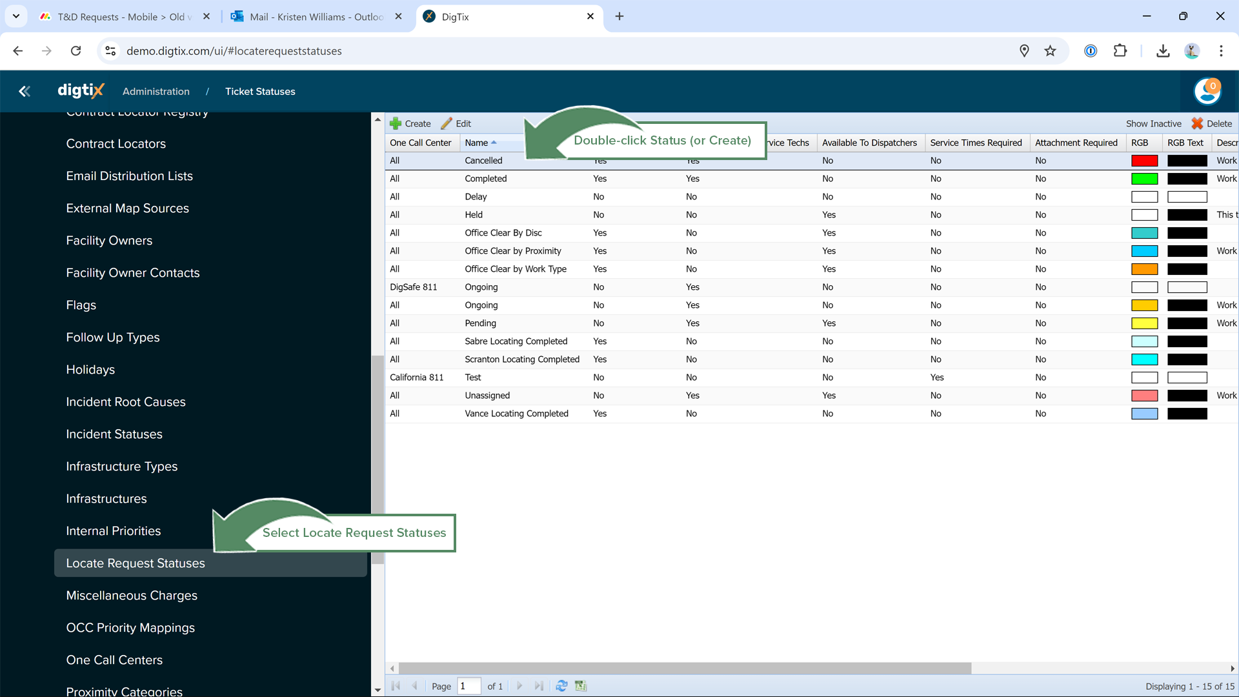
Task: Select Miscellaneous Charges menu item
Action: pyautogui.click(x=132, y=596)
